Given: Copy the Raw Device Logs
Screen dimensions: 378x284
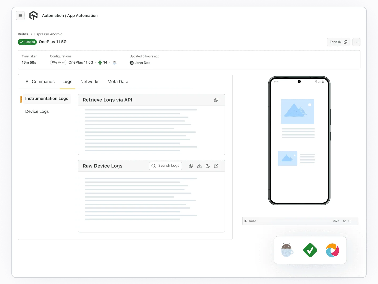Looking at the screenshot, I should pos(191,166).
